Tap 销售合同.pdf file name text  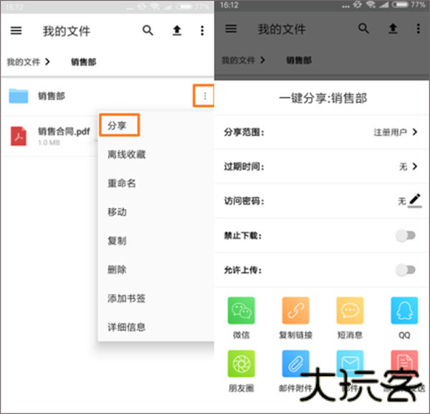pos(64,132)
